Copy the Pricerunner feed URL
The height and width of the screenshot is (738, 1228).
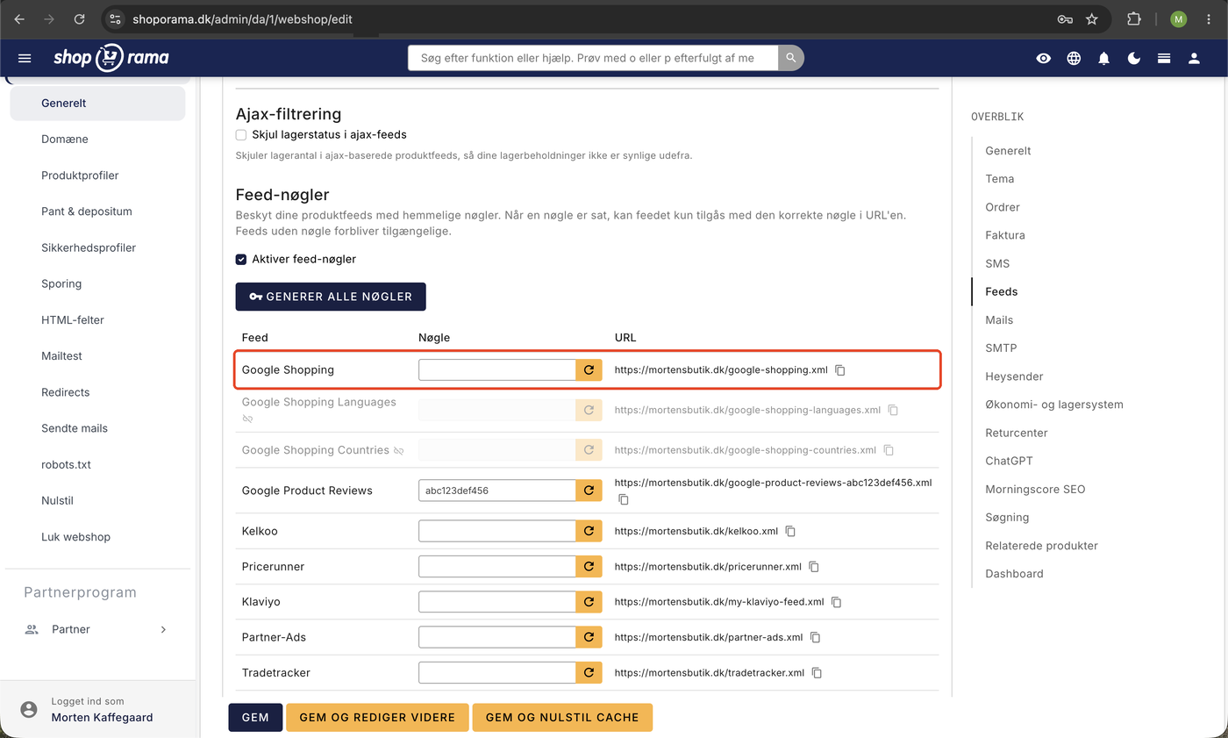(813, 567)
